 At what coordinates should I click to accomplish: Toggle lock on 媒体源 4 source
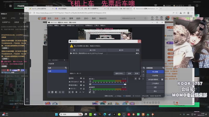(84, 88)
